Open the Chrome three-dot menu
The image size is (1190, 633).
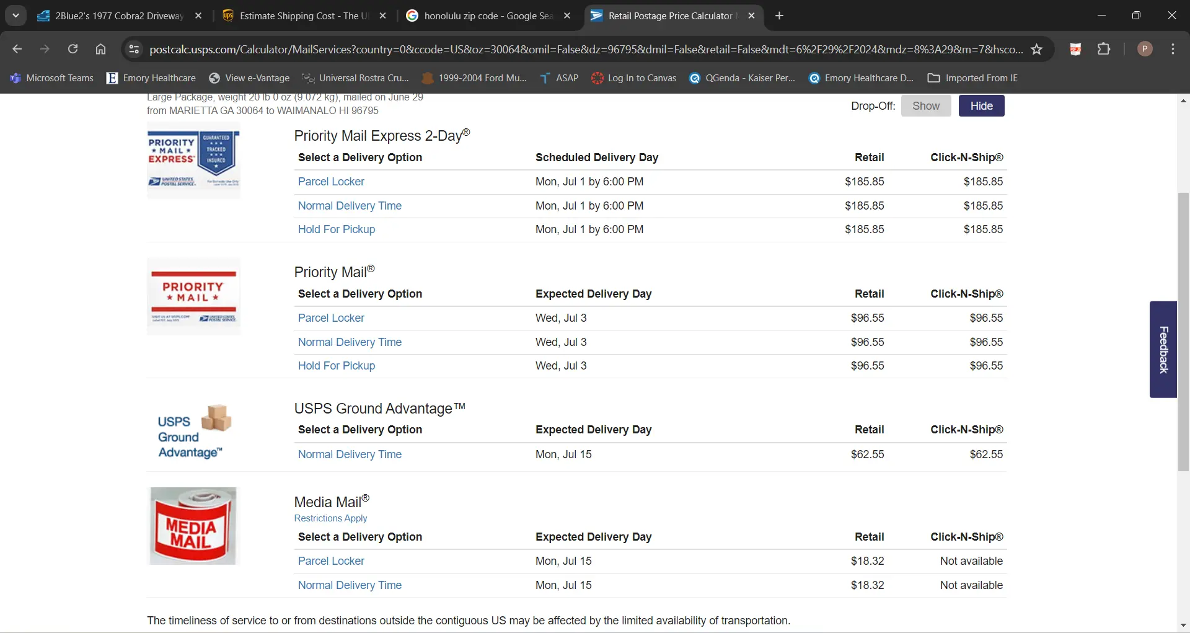click(x=1173, y=49)
